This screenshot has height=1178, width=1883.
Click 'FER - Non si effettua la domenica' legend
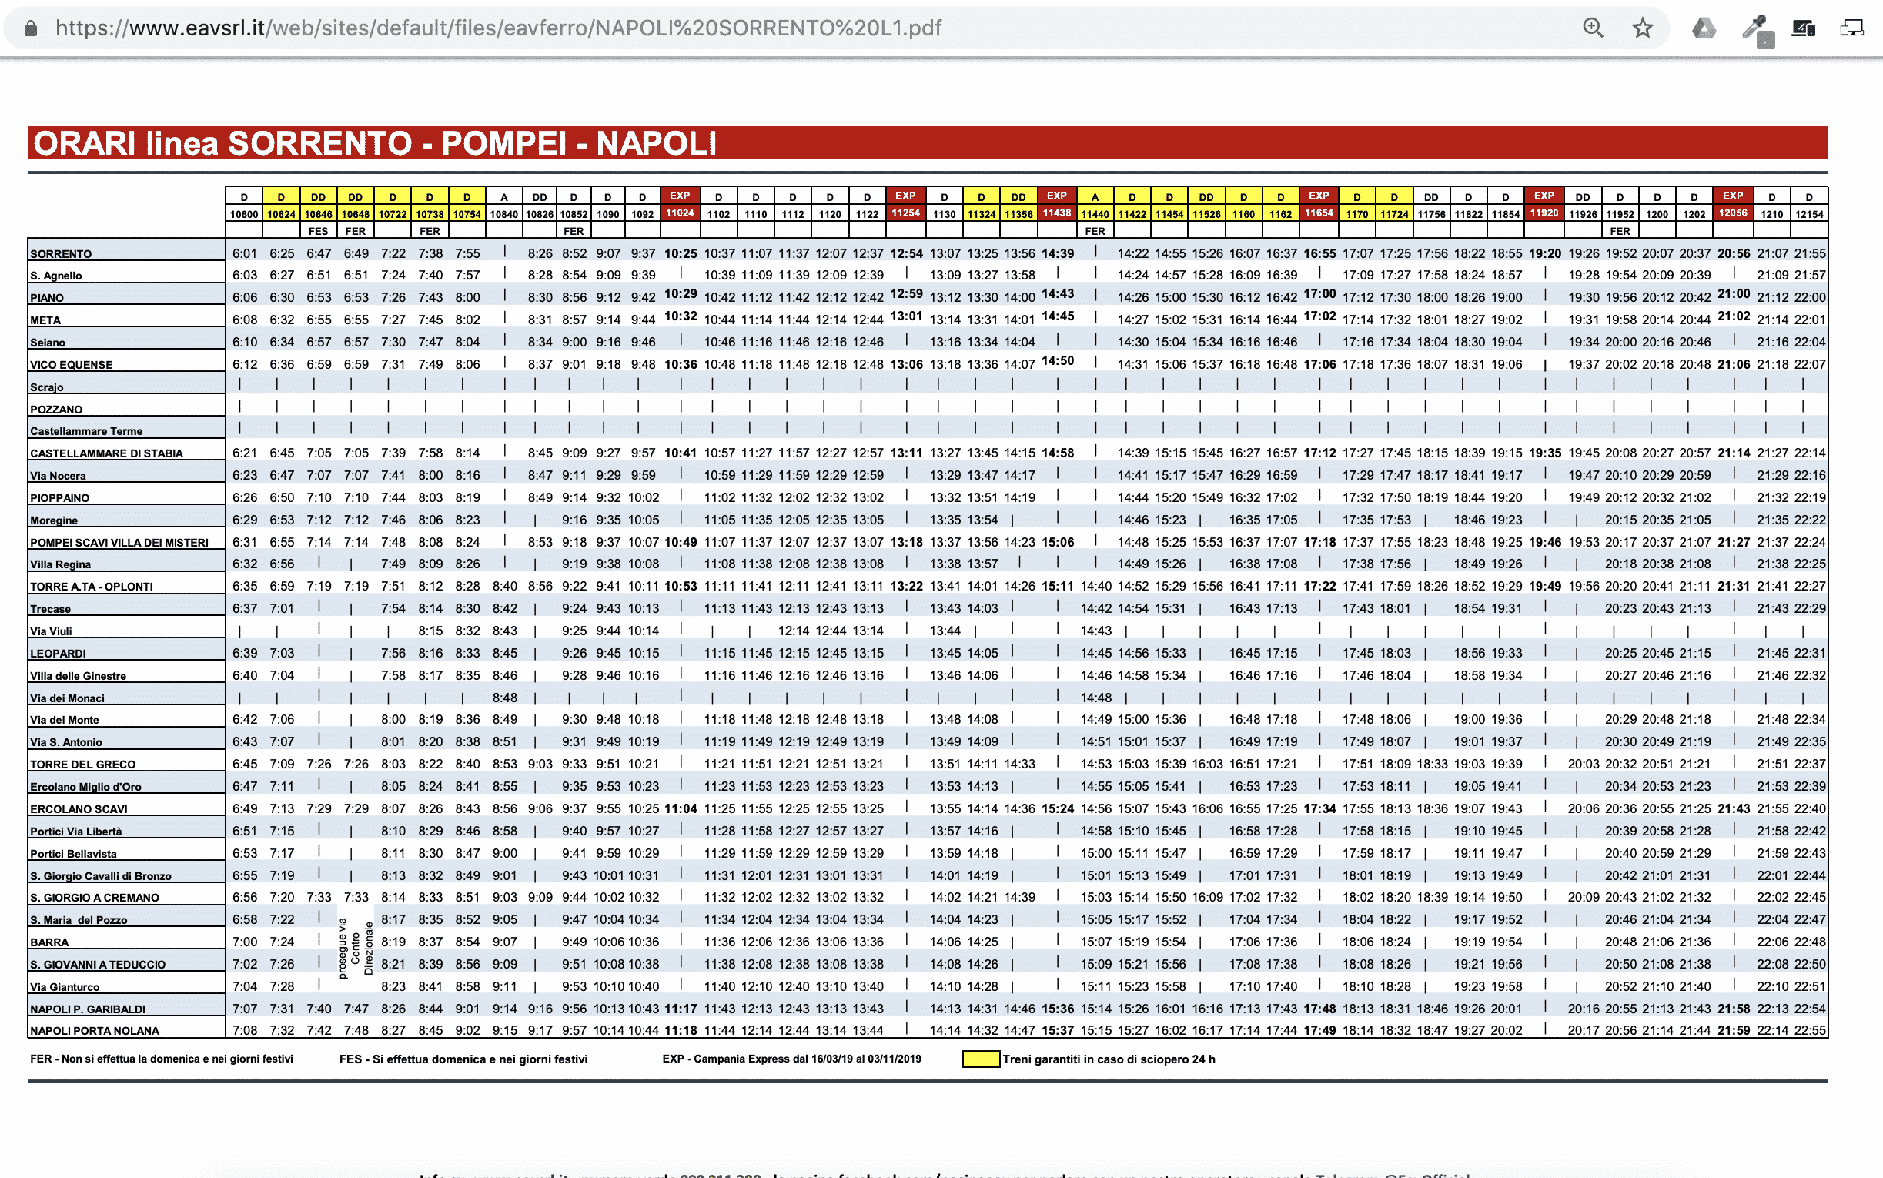(162, 1059)
